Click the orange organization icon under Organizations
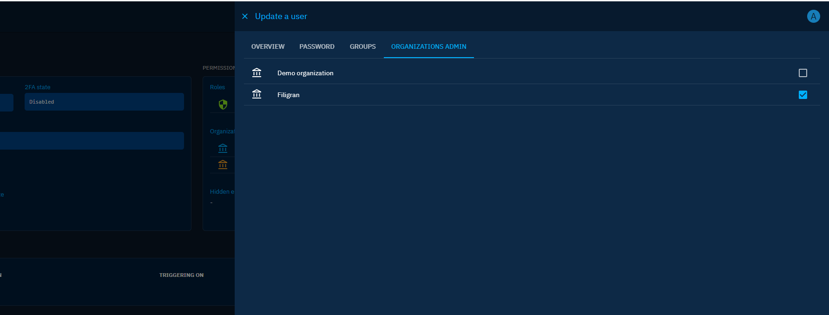The image size is (829, 315). click(223, 164)
